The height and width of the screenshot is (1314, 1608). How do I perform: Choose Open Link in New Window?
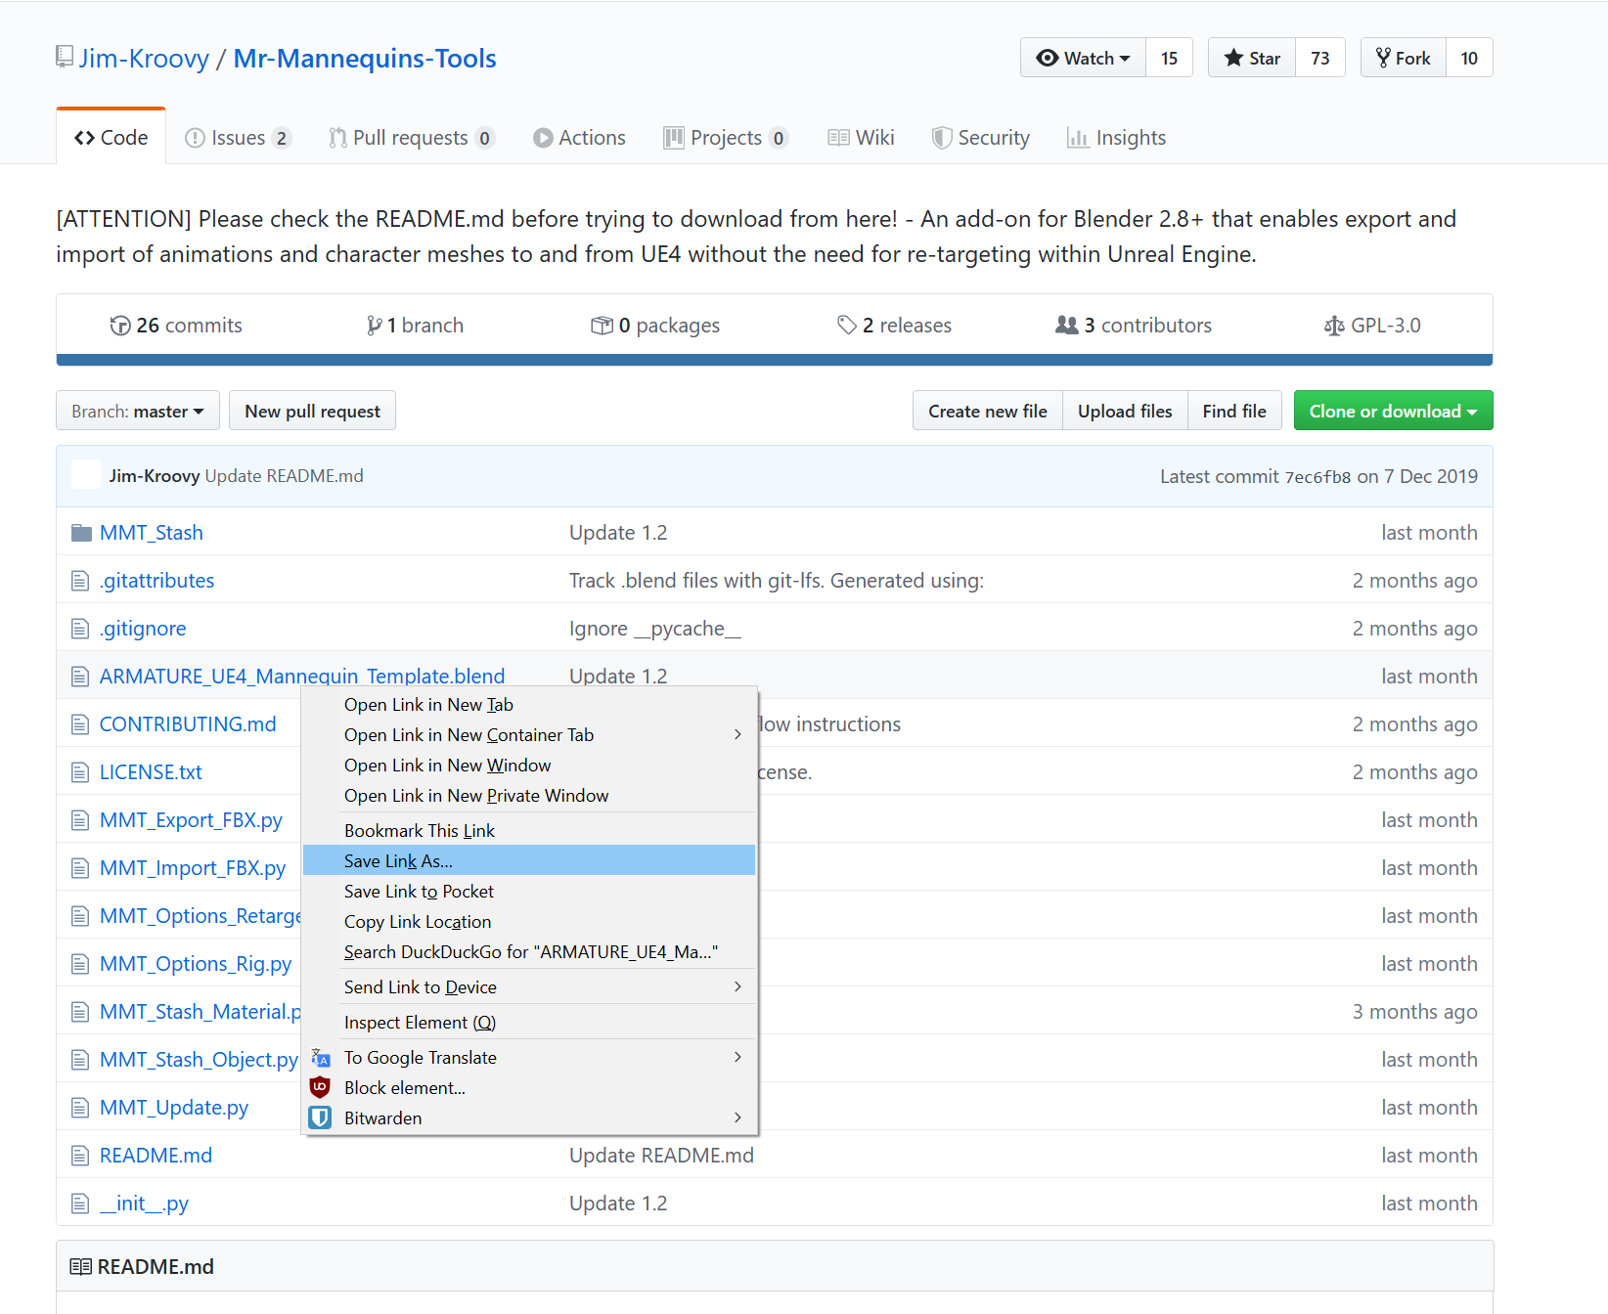529,766
